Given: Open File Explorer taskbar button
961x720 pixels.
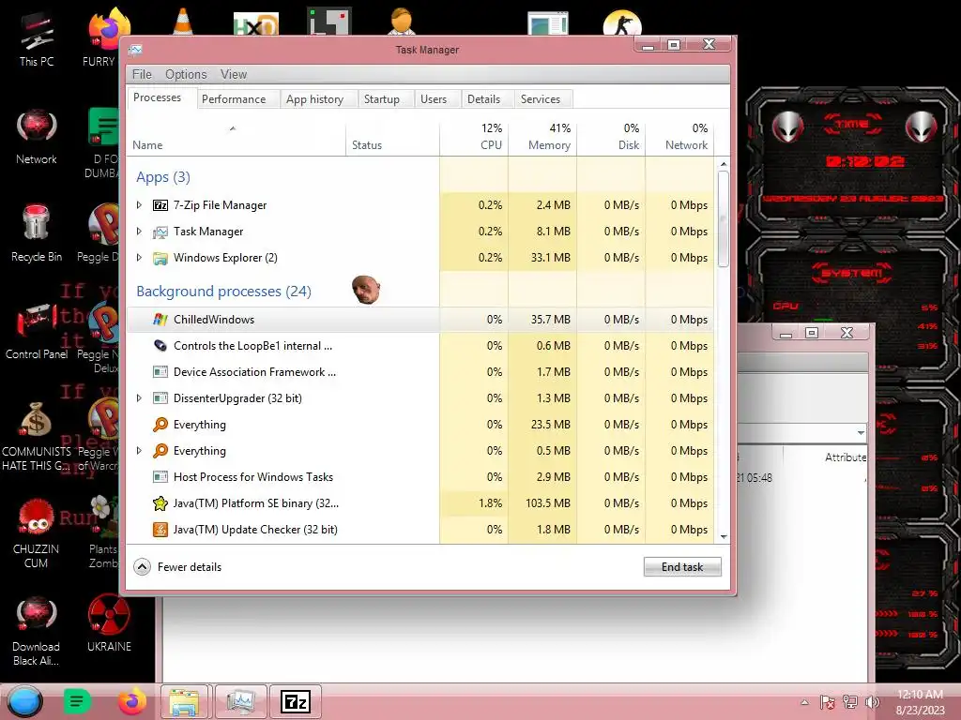Looking at the screenshot, I should click(185, 701).
